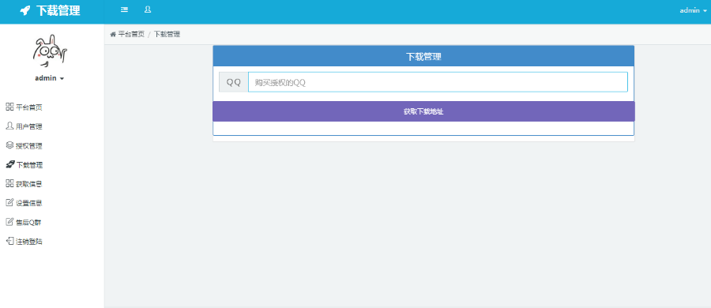This screenshot has height=308, width=711.
Task: Open 获取信息 sidebar item
Action: click(29, 184)
